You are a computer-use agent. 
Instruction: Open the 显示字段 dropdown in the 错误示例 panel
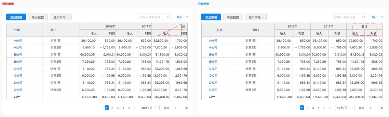point(61,17)
